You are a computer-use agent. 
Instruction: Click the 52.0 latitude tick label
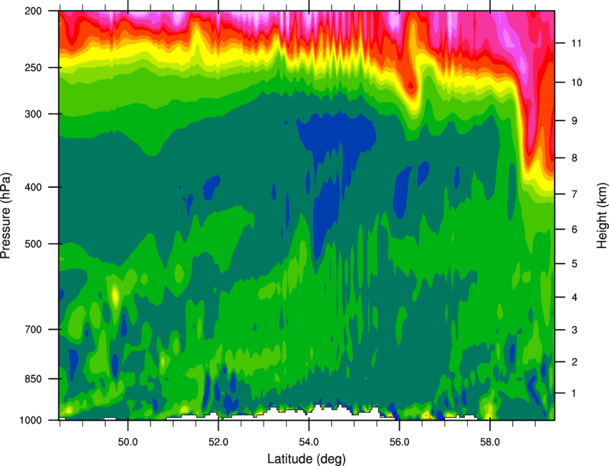point(219,442)
